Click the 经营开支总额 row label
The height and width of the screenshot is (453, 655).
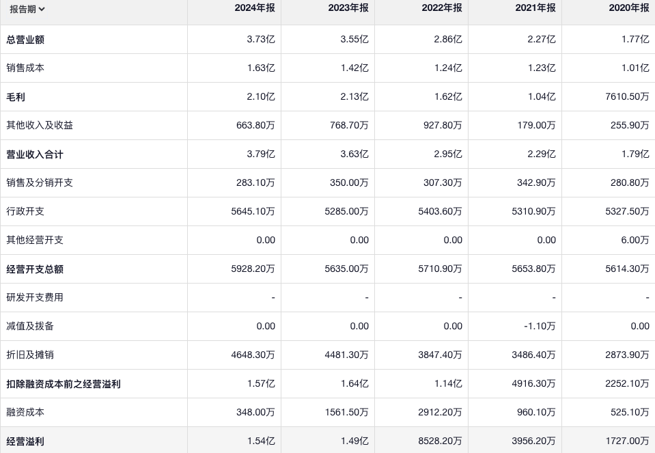[x=35, y=269]
